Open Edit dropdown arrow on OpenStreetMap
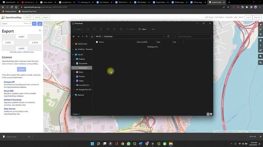This screenshot has height=147, width=263. tap(32, 17)
